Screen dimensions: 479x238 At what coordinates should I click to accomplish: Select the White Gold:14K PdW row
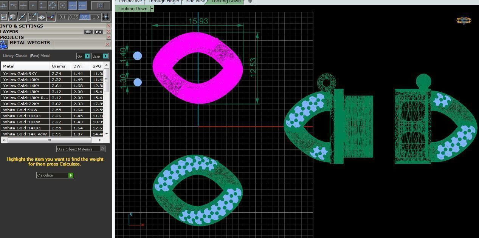[52, 134]
